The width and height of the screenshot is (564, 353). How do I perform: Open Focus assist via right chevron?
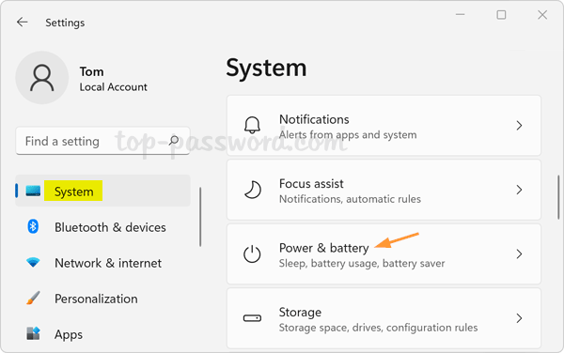(x=519, y=190)
